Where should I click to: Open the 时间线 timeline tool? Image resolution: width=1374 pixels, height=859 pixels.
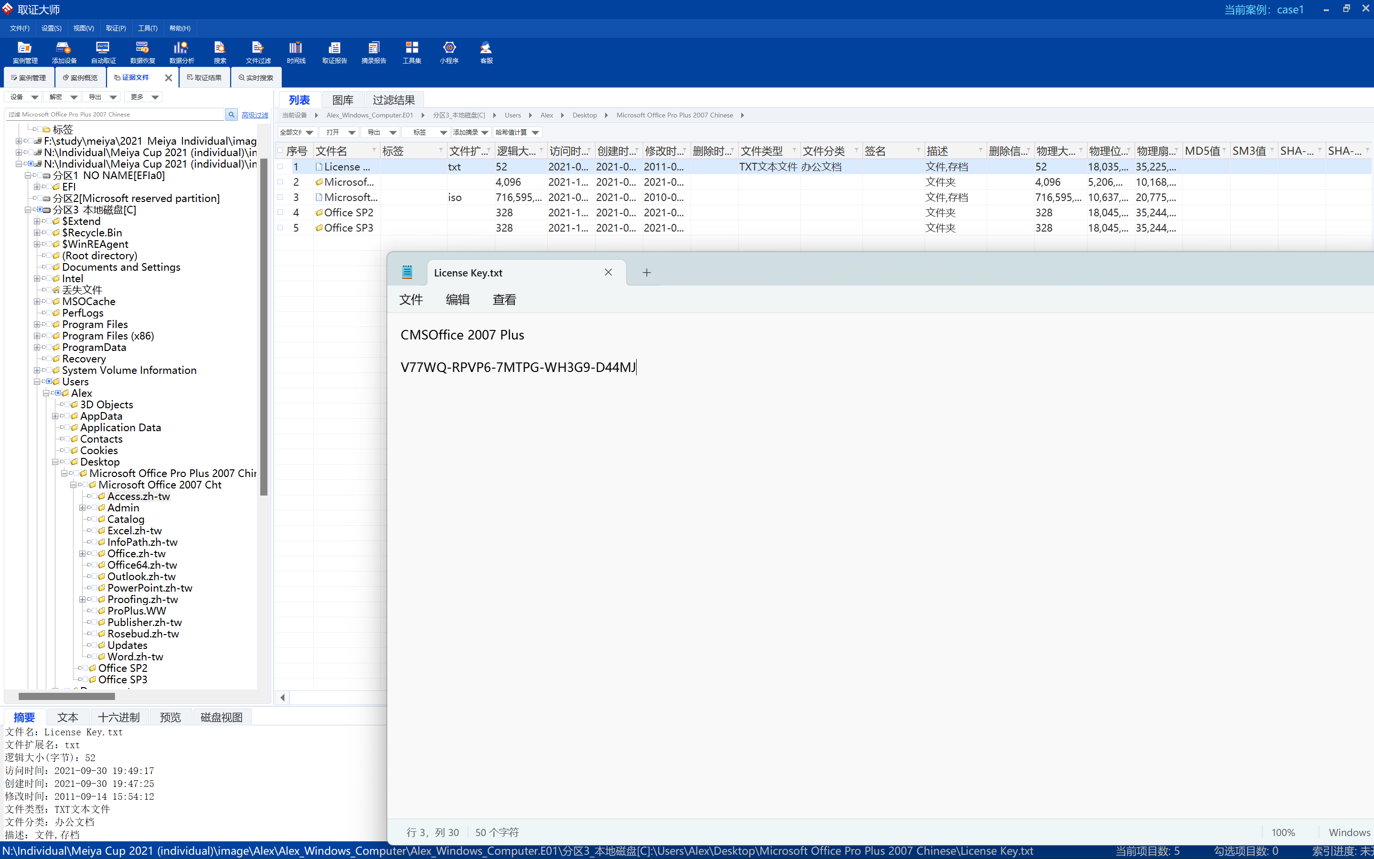click(296, 52)
